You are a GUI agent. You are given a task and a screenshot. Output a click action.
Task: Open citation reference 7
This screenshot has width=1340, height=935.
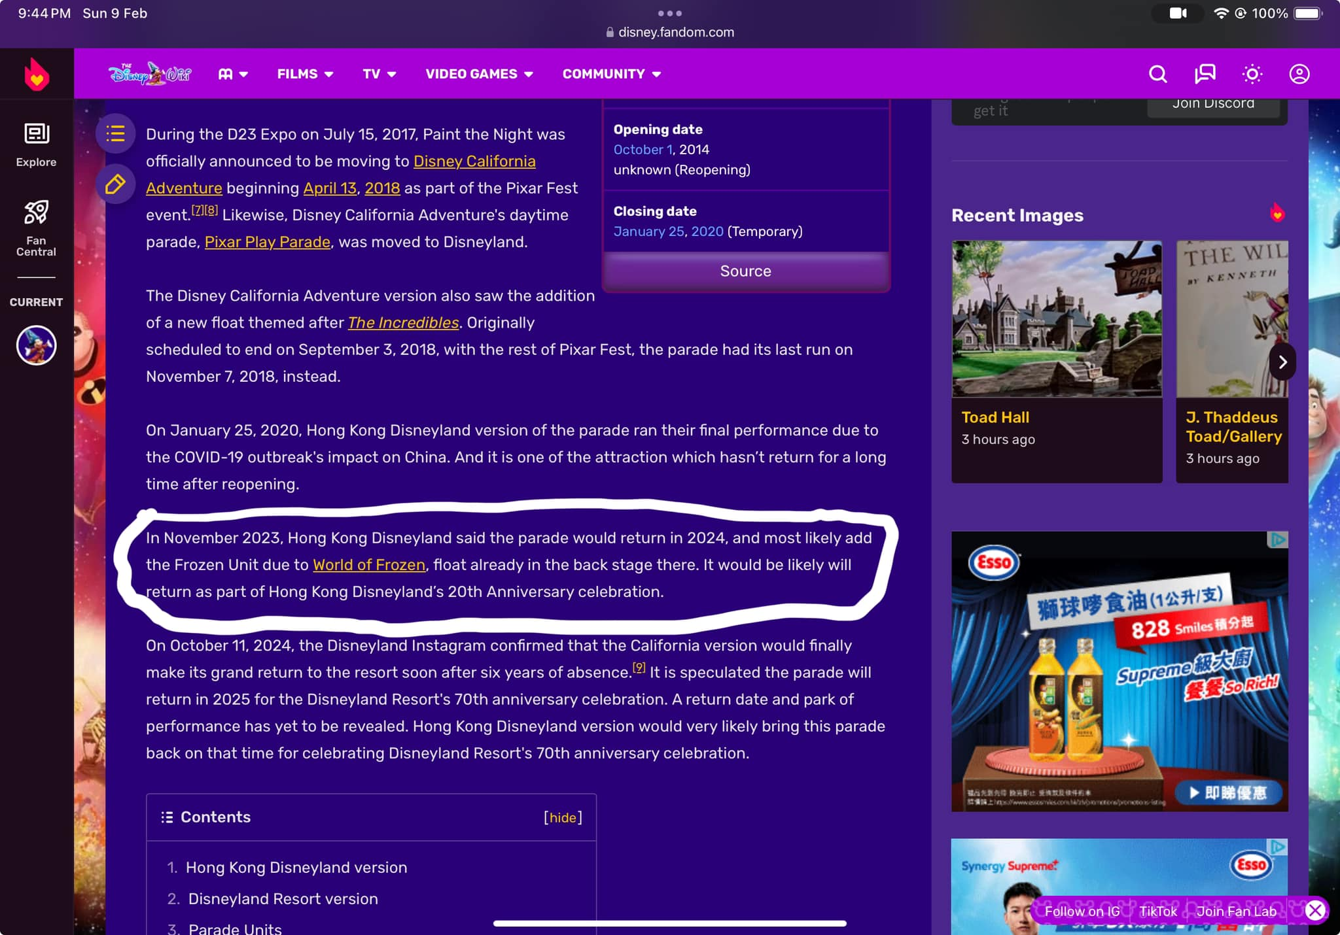point(198,210)
